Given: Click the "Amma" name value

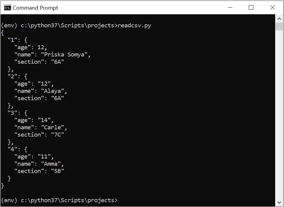Looking at the screenshot, I should coord(51,164).
